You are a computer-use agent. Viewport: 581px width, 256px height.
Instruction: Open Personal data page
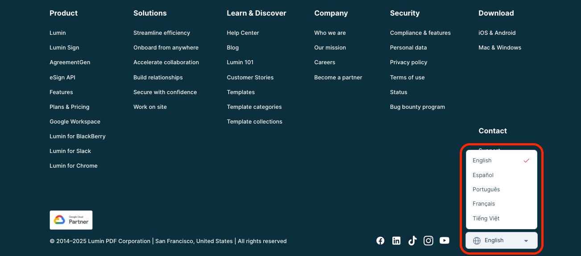(408, 48)
